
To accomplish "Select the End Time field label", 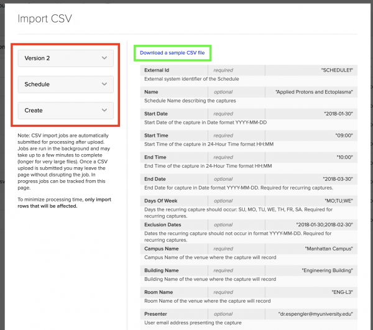I will tap(156, 157).
